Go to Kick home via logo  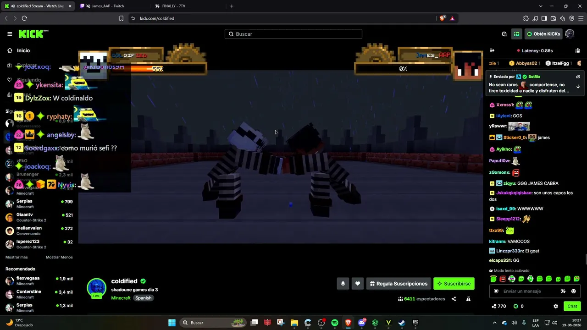pyautogui.click(x=33, y=34)
